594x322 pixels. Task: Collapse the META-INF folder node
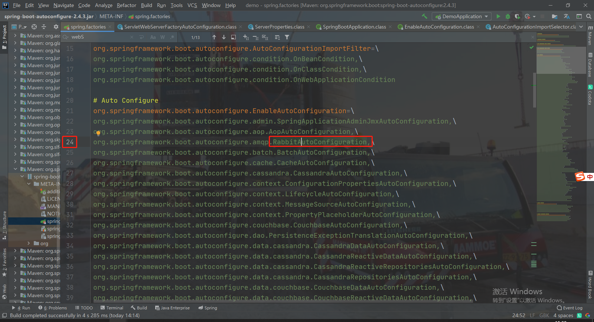coord(29,184)
